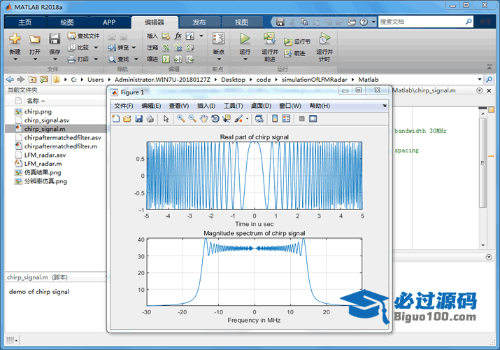Screen dimensions: 500x350
Task: Expand the Open dropdown arrow
Action: [35, 59]
